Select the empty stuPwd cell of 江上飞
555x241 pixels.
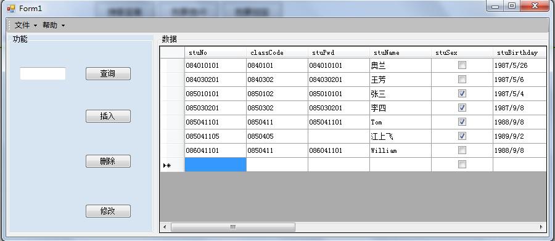(339, 136)
